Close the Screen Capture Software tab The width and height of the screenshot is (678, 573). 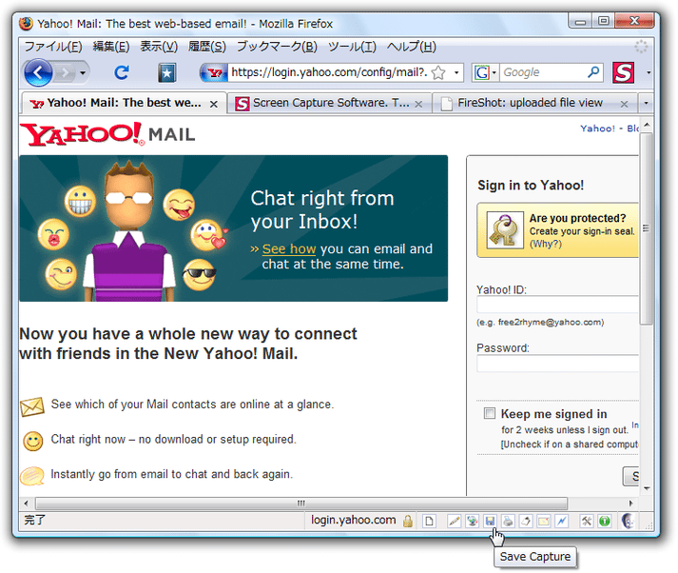tap(418, 104)
